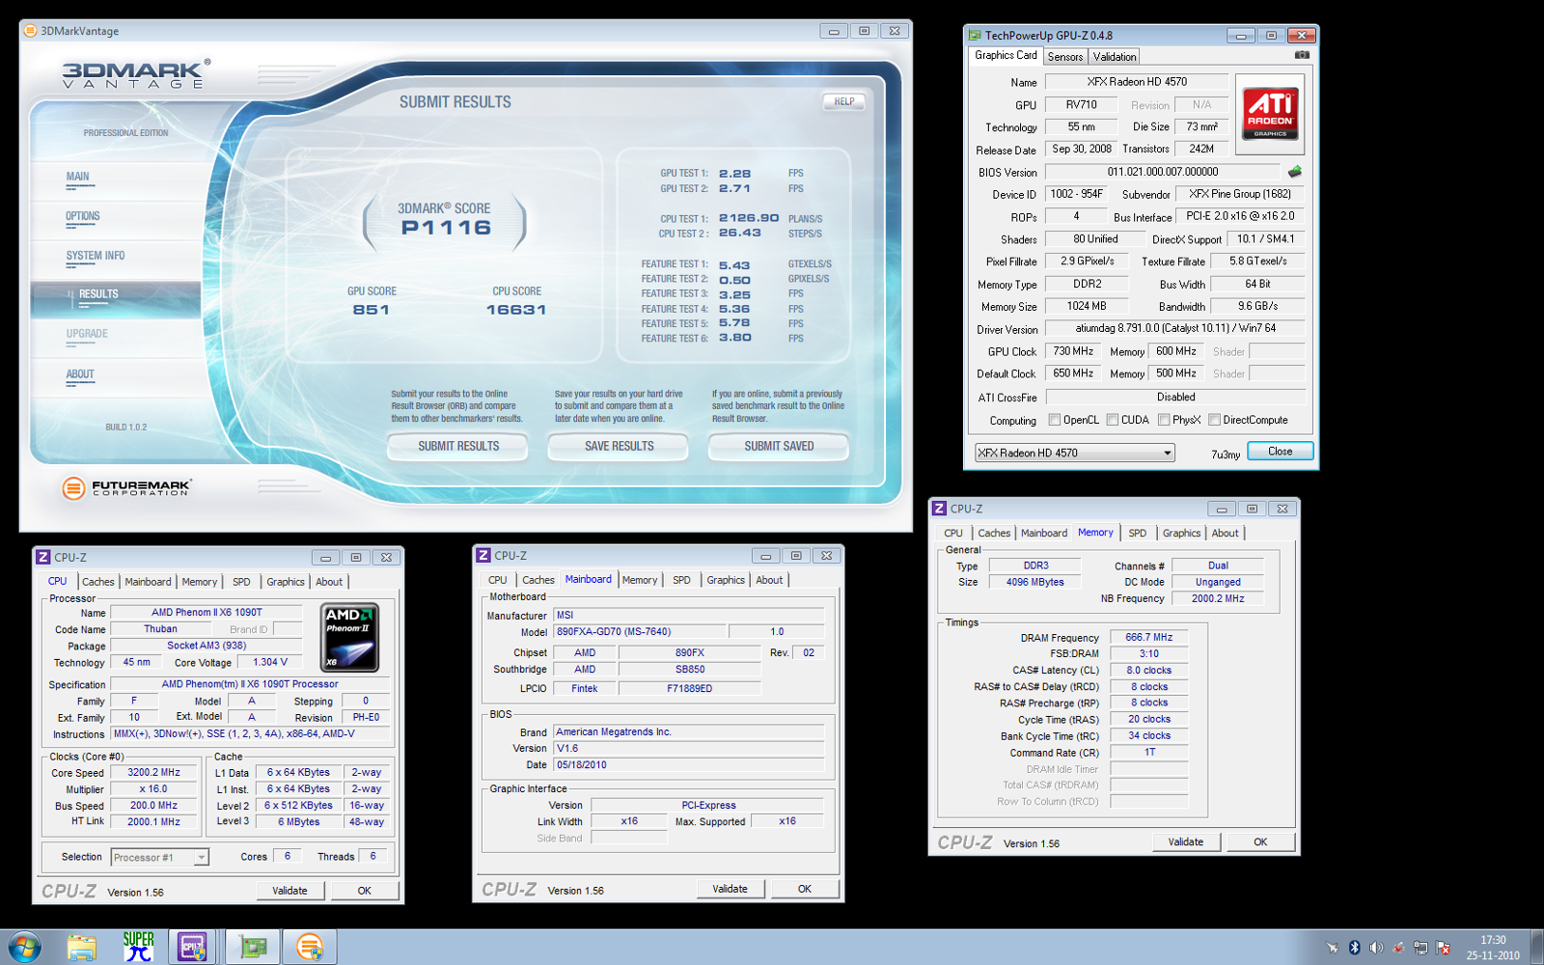Image resolution: width=1544 pixels, height=965 pixels.
Task: Click the 3DMark score P1116
Action: click(x=447, y=228)
